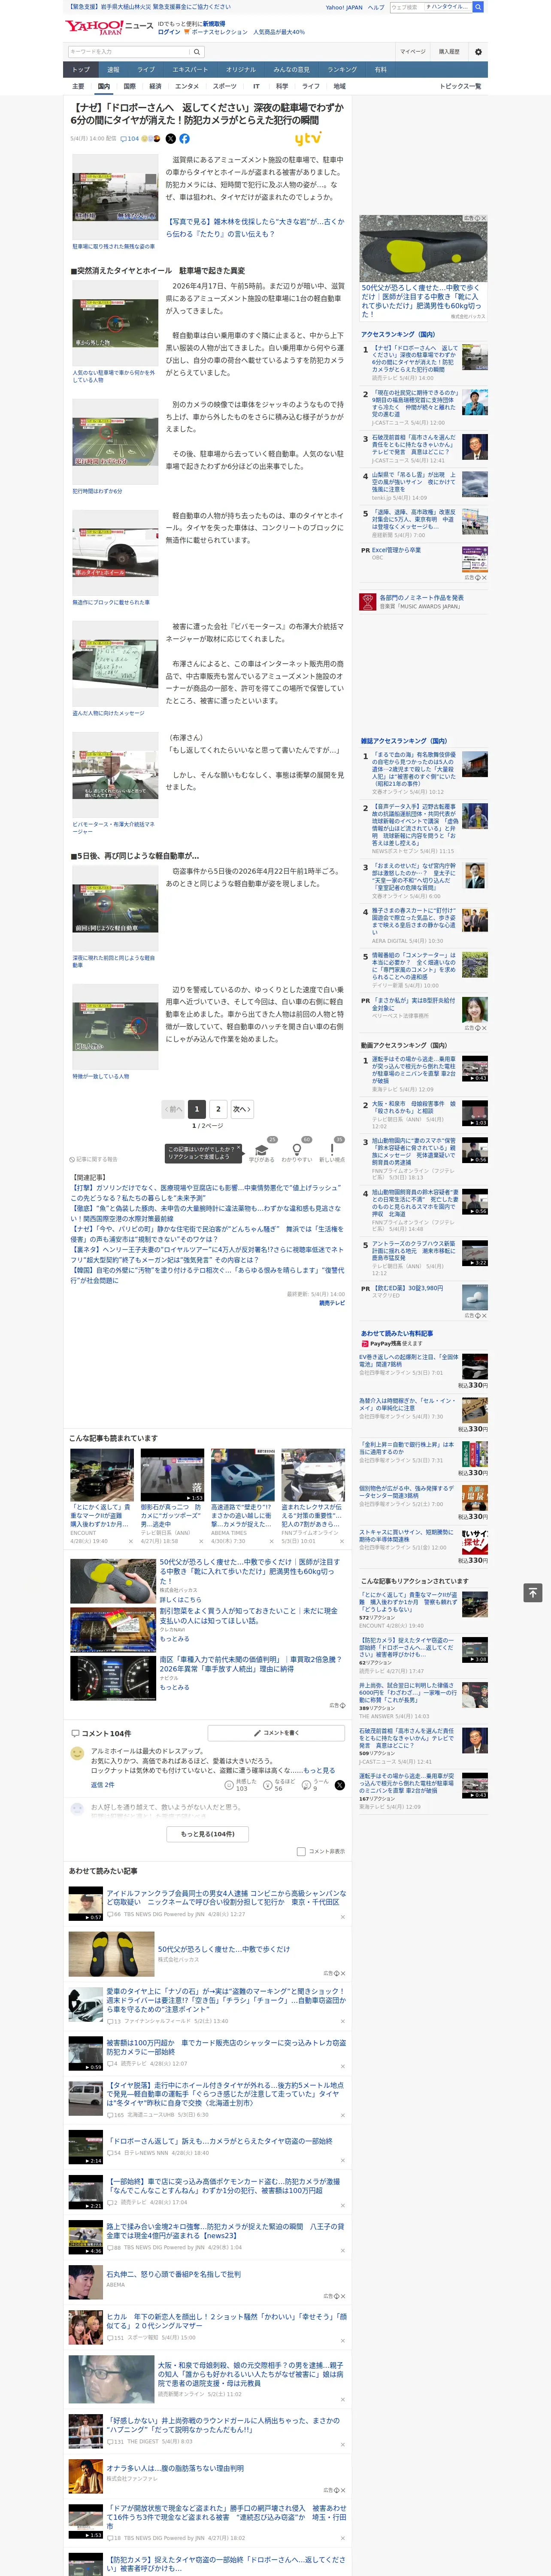Open the 写真で見る related link in article

(x=255, y=228)
